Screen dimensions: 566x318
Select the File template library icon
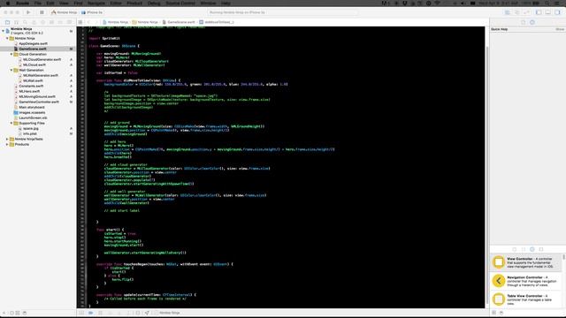pyautogui.click(x=515, y=249)
